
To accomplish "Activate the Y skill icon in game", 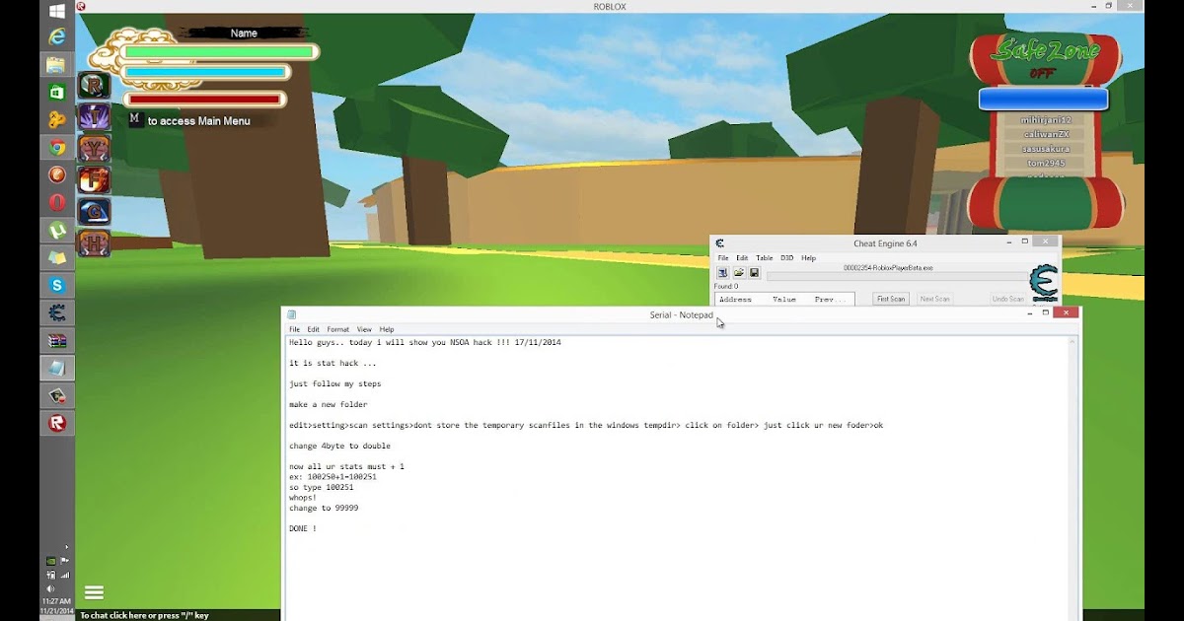I will [95, 149].
